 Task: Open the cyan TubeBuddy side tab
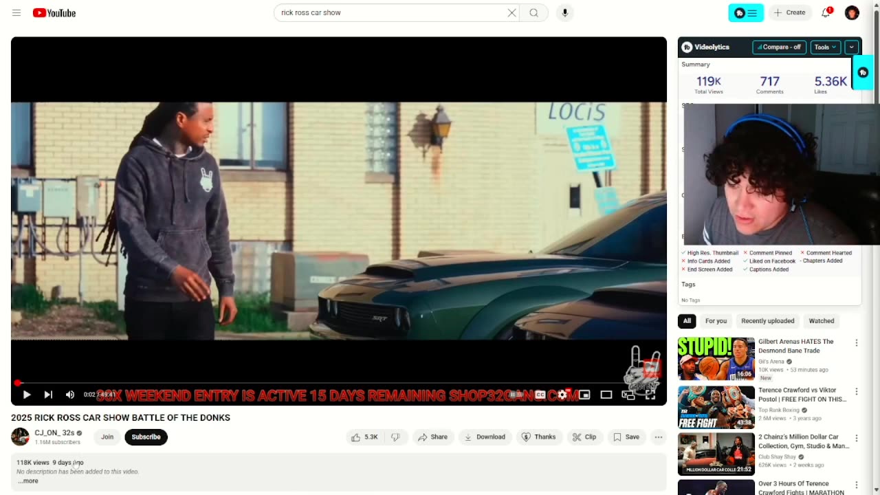coord(863,72)
